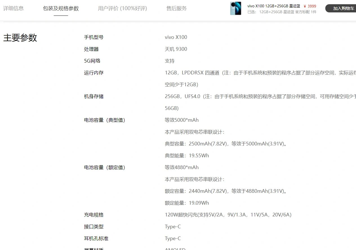Open the 用户评价 (100%好评) tab

point(123,8)
